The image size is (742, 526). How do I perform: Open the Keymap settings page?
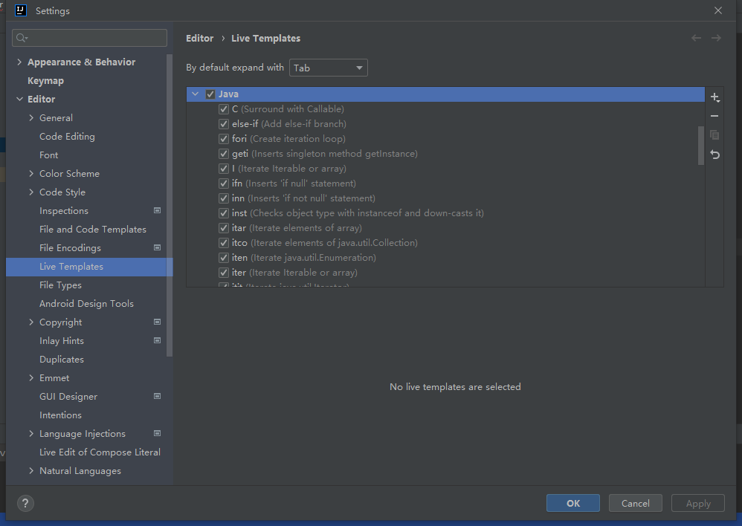click(x=45, y=80)
